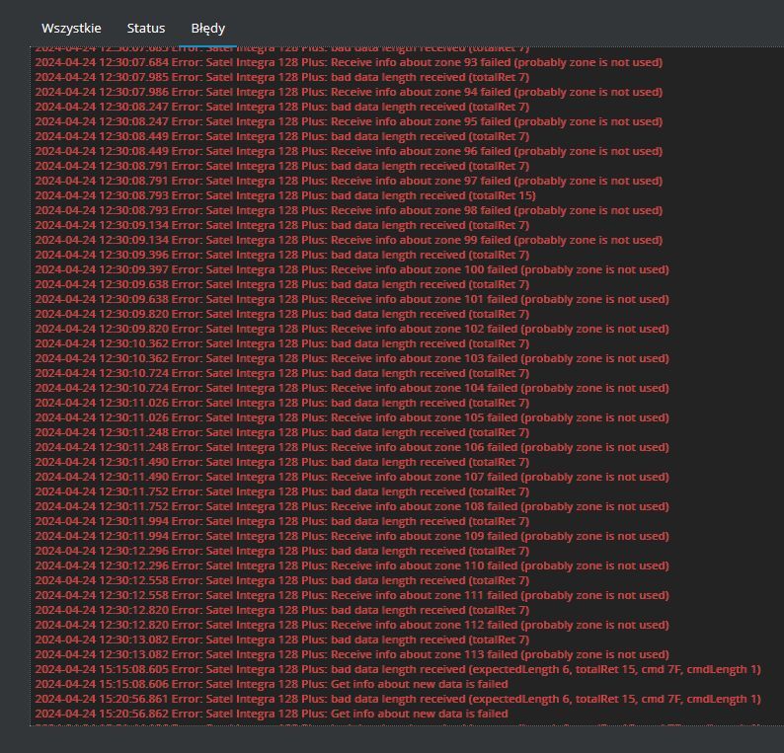
Task: Click the 12:30:09.396 bad data length line
Action: click(282, 255)
